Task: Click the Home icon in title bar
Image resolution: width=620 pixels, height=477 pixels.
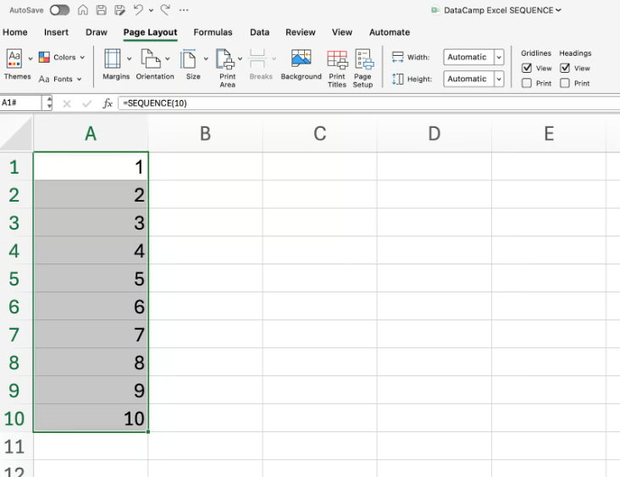Action: (x=83, y=10)
